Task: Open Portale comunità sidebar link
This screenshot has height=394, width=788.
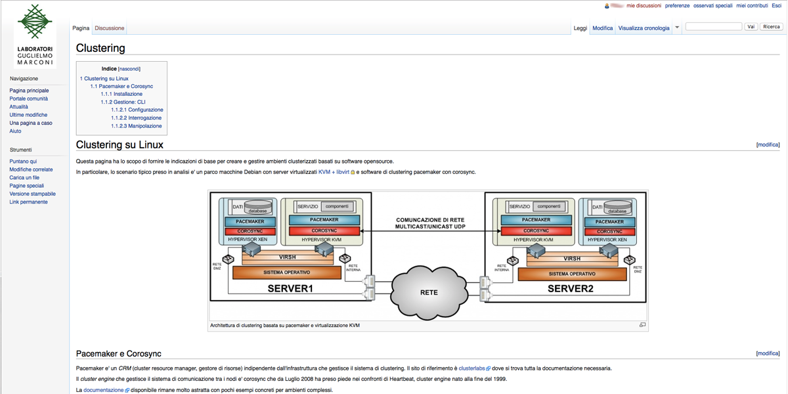Action: click(28, 98)
